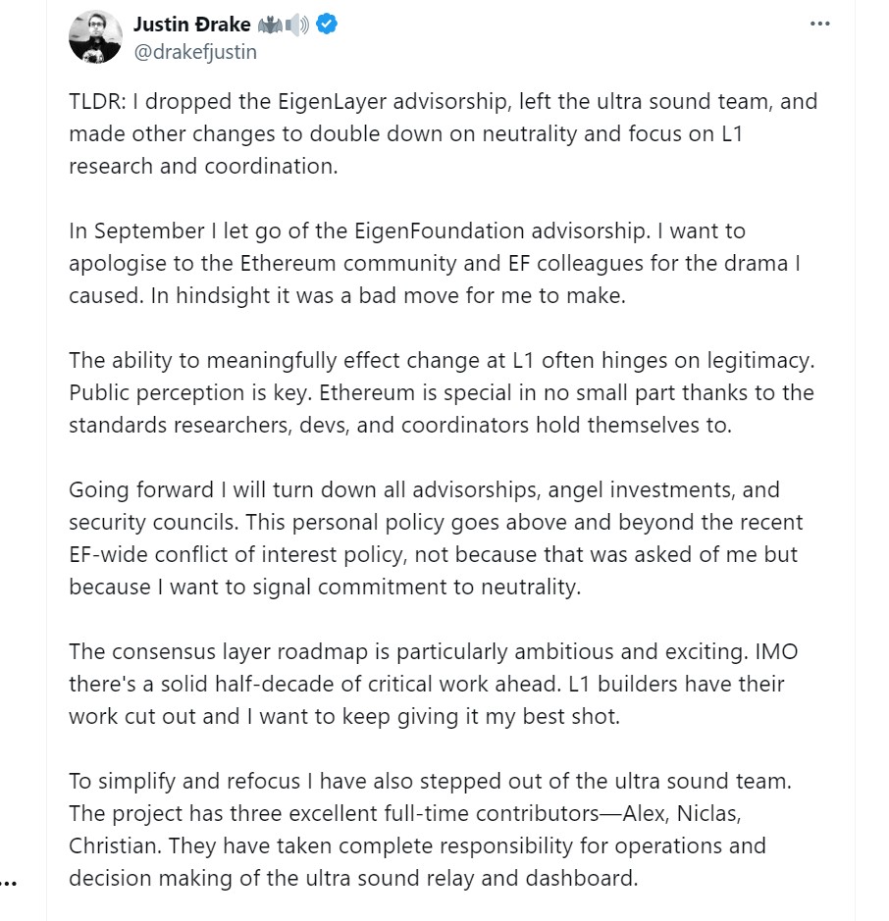Viewport: 889px width, 921px height.
Task: Click the Justin Drake display name
Action: [x=191, y=25]
